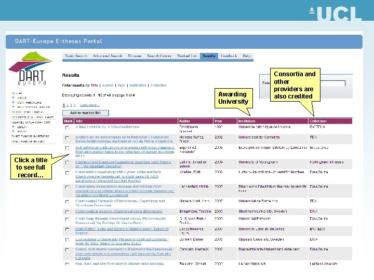The height and width of the screenshot is (280, 374).
Task: Click the arrow bullet beside Home
Action: pyautogui.click(x=14, y=97)
